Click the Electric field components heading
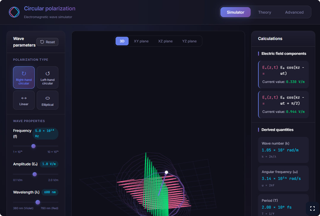 tap(284, 54)
